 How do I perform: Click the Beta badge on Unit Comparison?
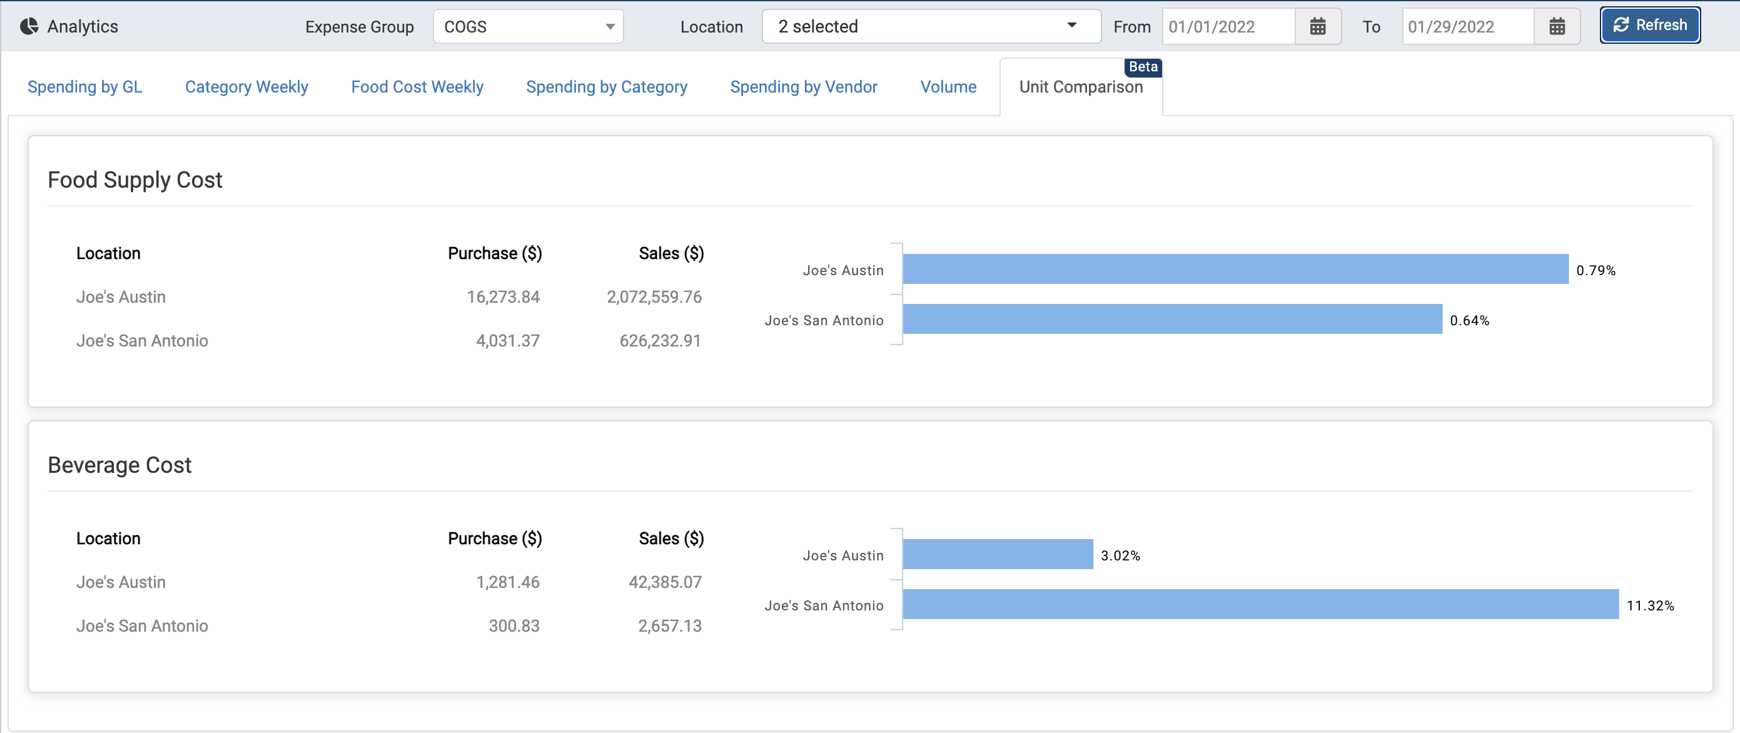point(1143,67)
